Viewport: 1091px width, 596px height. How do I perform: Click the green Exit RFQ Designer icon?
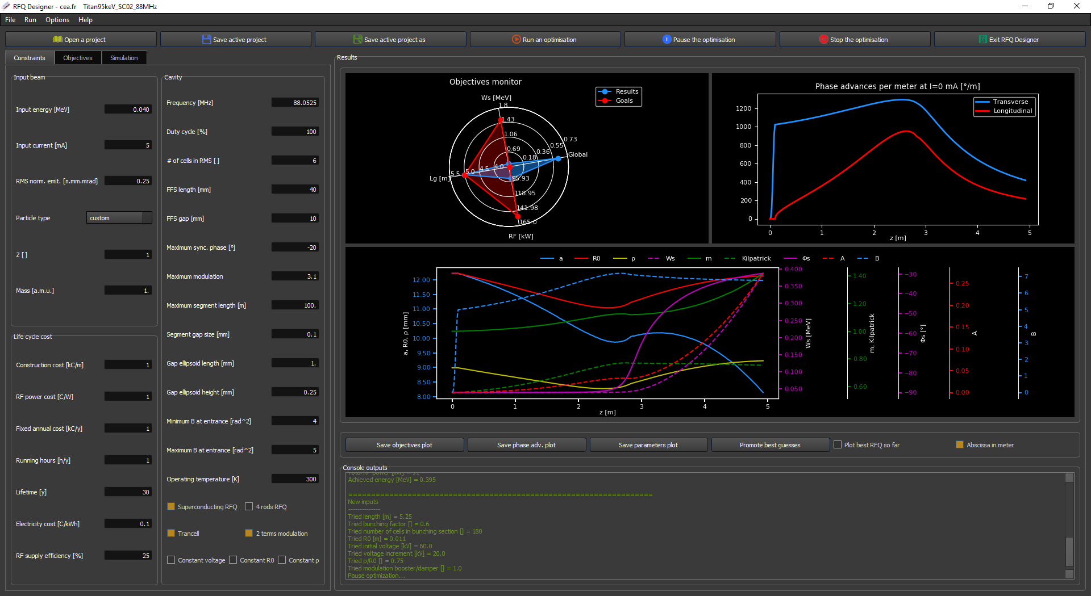tap(982, 40)
